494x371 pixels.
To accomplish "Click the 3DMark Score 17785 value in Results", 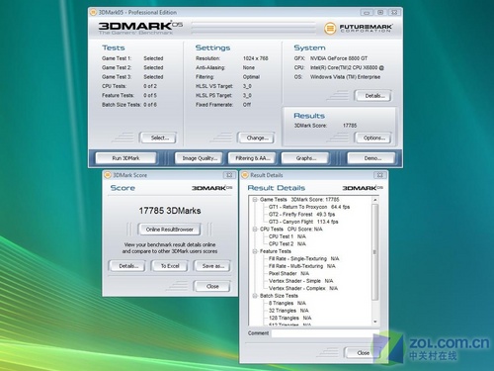I will (350, 126).
